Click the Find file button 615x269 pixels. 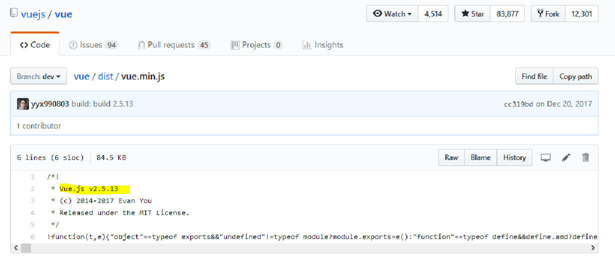coord(534,76)
